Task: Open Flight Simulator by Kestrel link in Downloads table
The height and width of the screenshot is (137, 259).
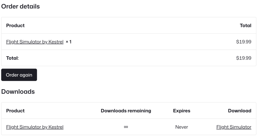Action: click(35, 127)
